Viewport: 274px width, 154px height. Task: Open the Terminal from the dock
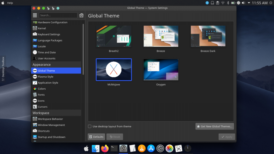(114, 148)
